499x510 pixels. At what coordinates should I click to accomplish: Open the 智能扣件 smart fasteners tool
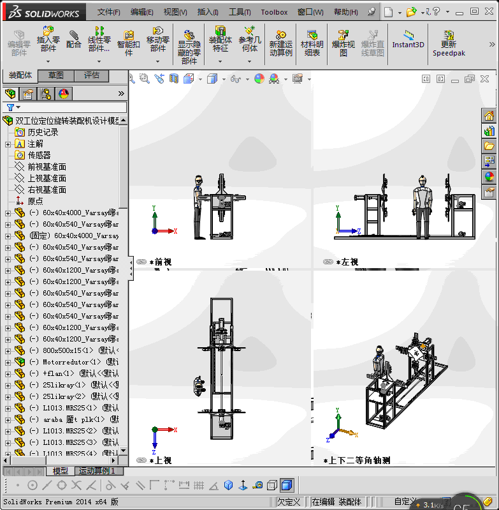(x=129, y=43)
